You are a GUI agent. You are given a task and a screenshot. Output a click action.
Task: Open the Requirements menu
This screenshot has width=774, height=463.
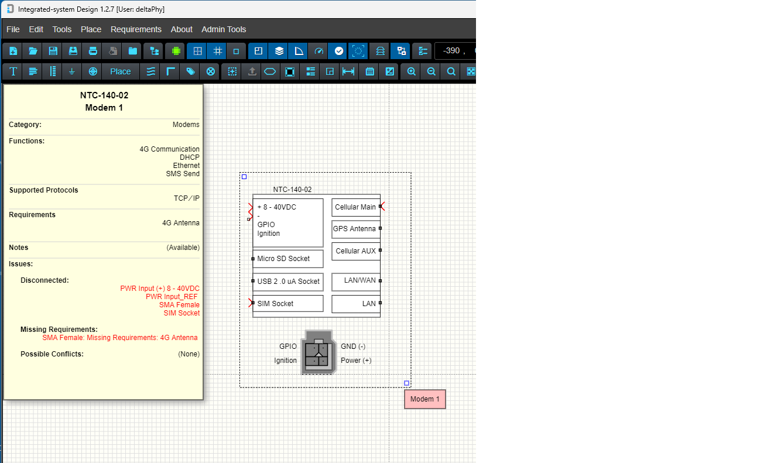[x=136, y=29]
